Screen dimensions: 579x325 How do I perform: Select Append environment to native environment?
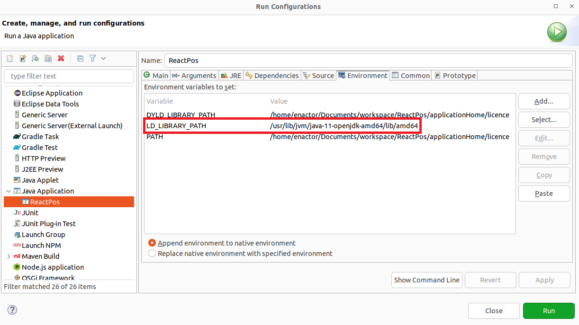(152, 243)
